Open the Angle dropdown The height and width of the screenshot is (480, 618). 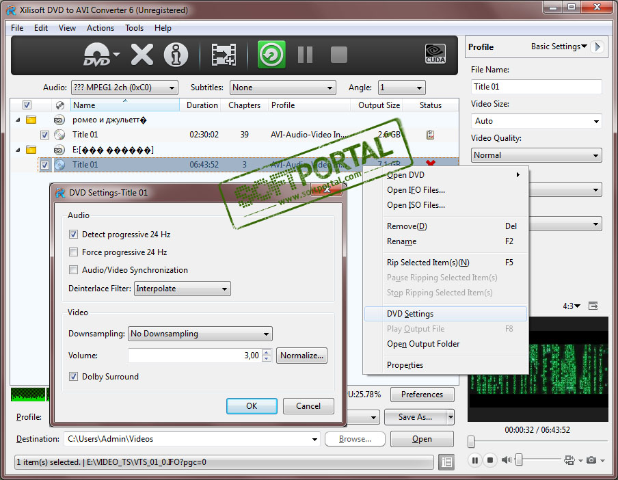pyautogui.click(x=401, y=88)
